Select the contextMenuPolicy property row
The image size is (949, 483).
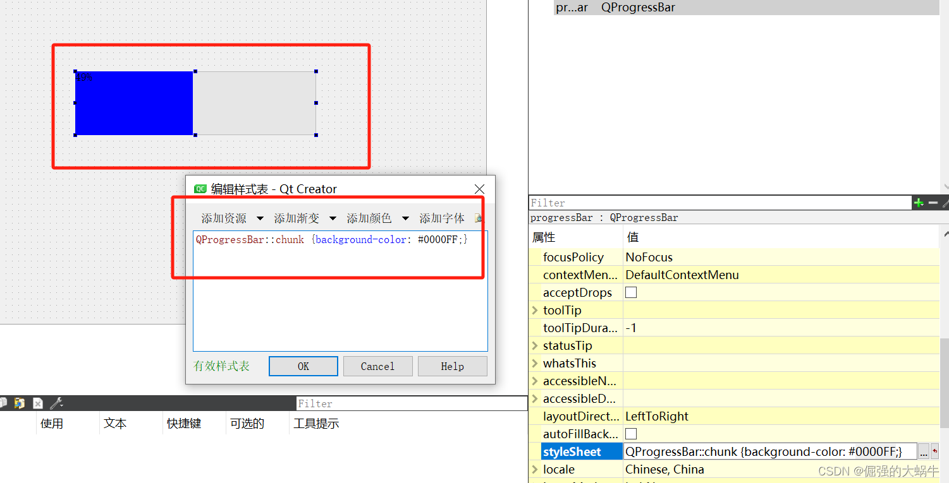click(734, 275)
